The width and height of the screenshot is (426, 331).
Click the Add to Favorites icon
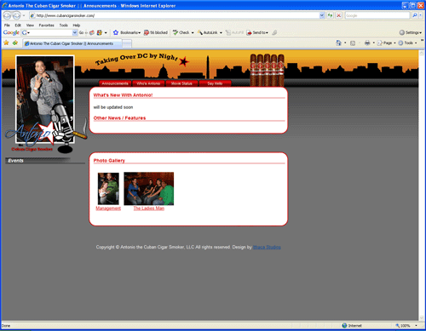(15, 43)
